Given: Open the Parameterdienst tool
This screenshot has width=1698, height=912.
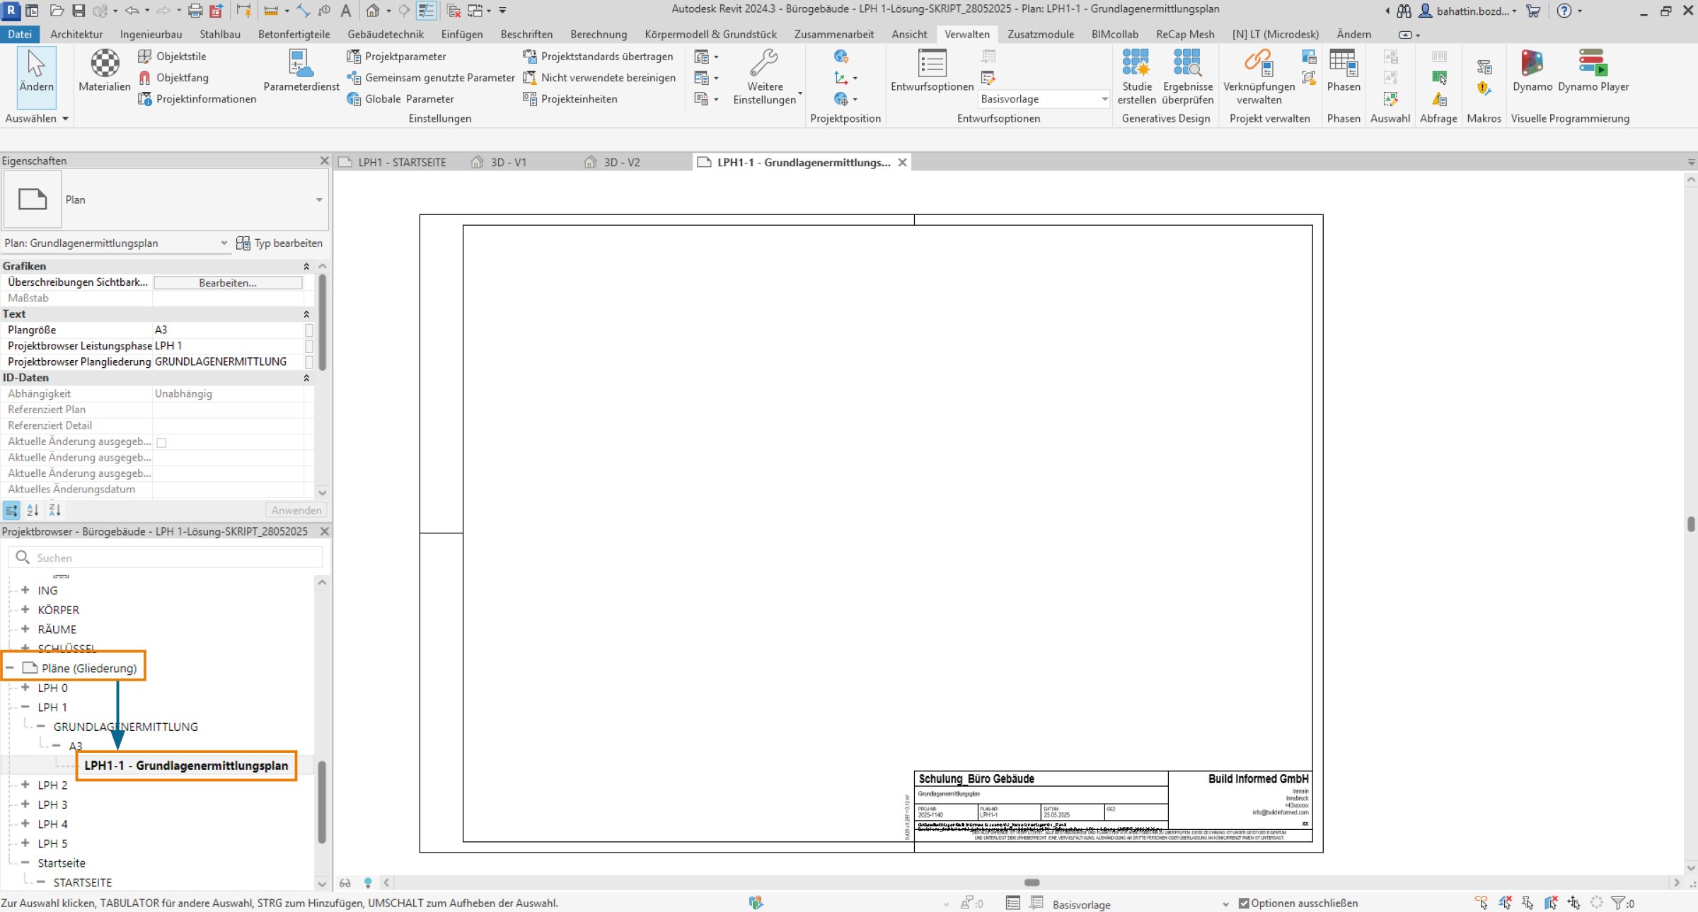Looking at the screenshot, I should (x=301, y=71).
